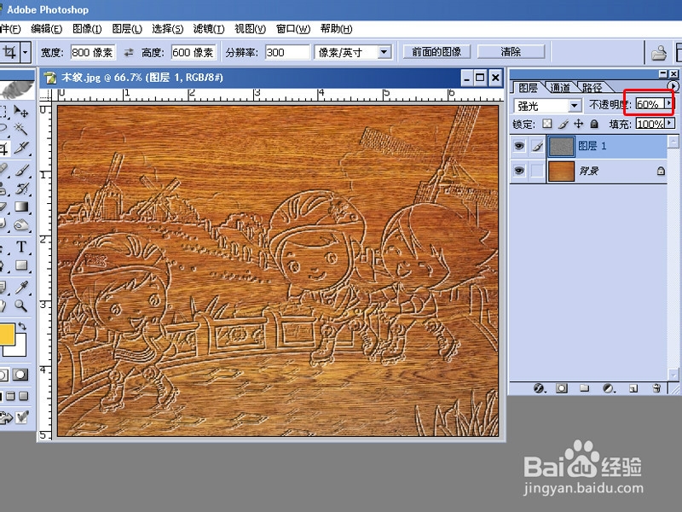682x512 pixels.
Task: Open the 窗口(W) menu
Action: 293,29
